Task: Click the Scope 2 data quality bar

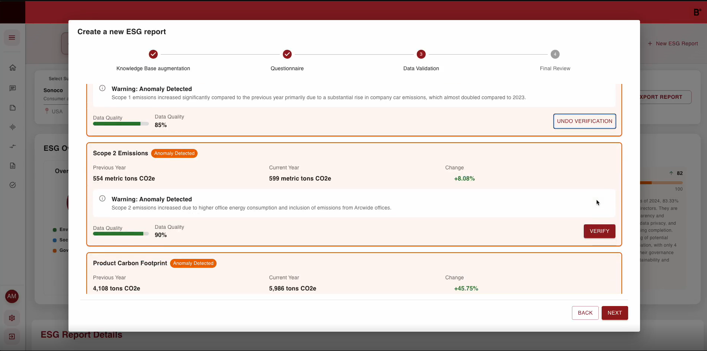Action: (x=121, y=234)
